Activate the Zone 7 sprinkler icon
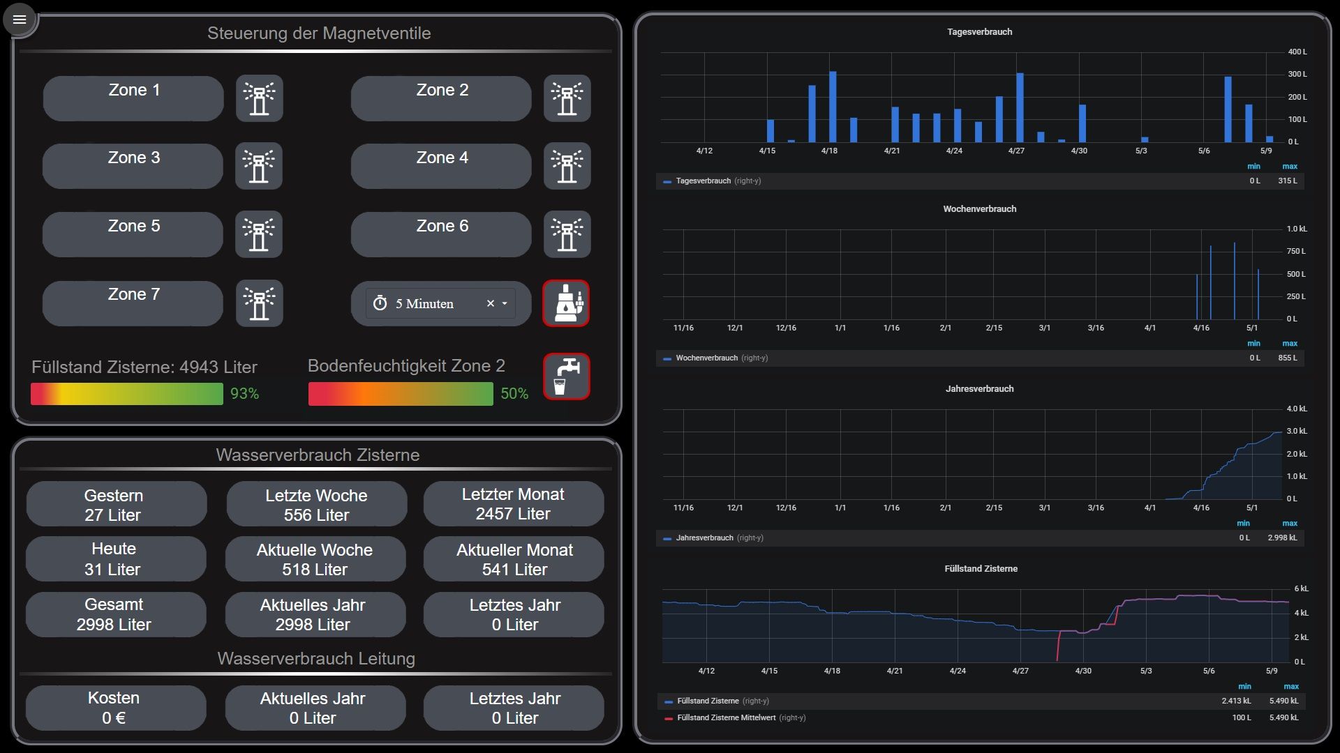 coord(259,303)
